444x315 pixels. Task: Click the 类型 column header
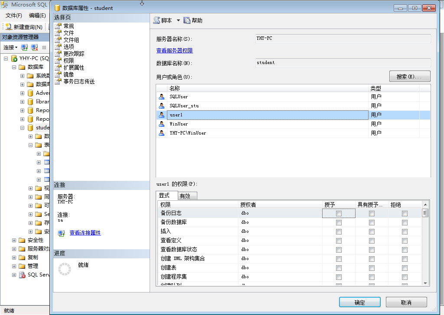(394, 88)
